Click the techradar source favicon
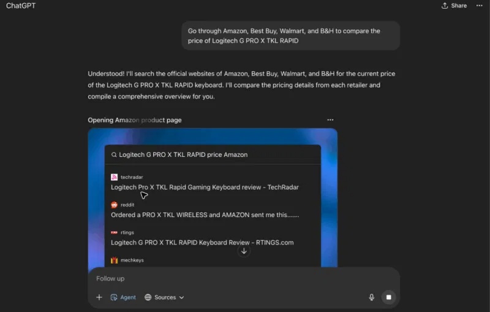 click(x=114, y=177)
